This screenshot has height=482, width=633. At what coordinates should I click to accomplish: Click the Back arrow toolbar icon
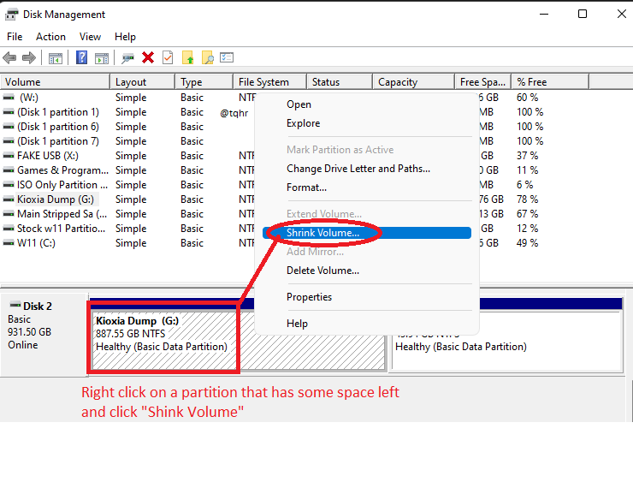(x=9, y=58)
